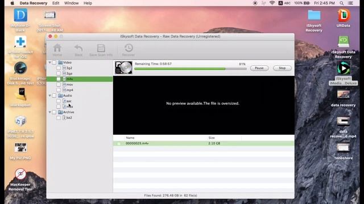Select the 3gp file type icon

click(x=64, y=74)
